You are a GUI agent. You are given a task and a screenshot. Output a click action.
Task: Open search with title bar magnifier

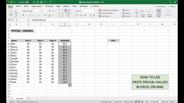(170, 2)
